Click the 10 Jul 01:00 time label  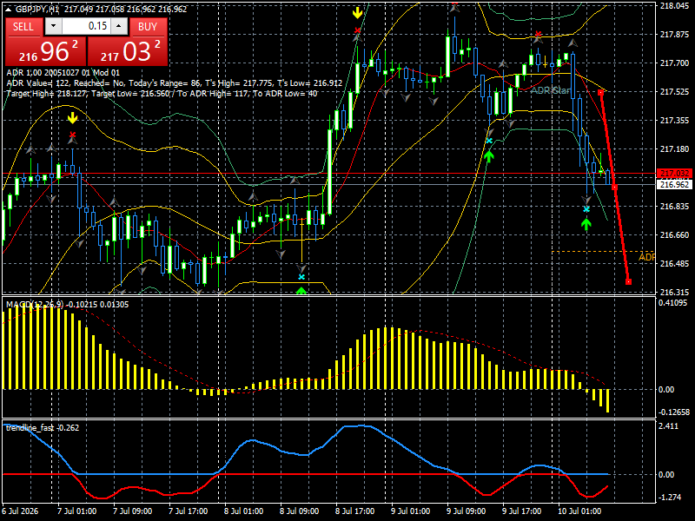tap(579, 511)
